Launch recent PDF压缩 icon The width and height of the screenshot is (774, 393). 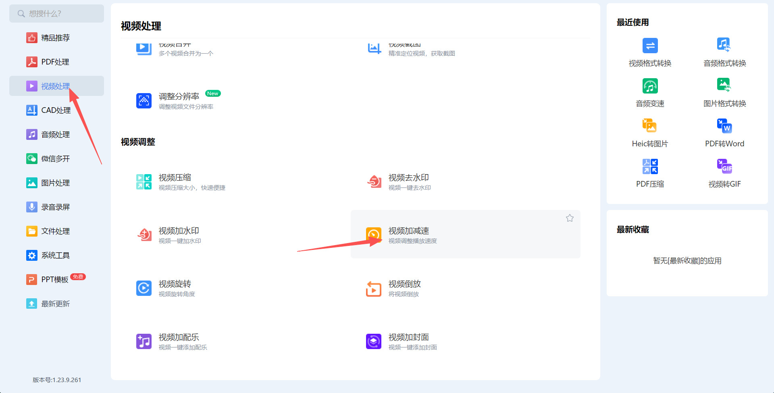click(650, 166)
